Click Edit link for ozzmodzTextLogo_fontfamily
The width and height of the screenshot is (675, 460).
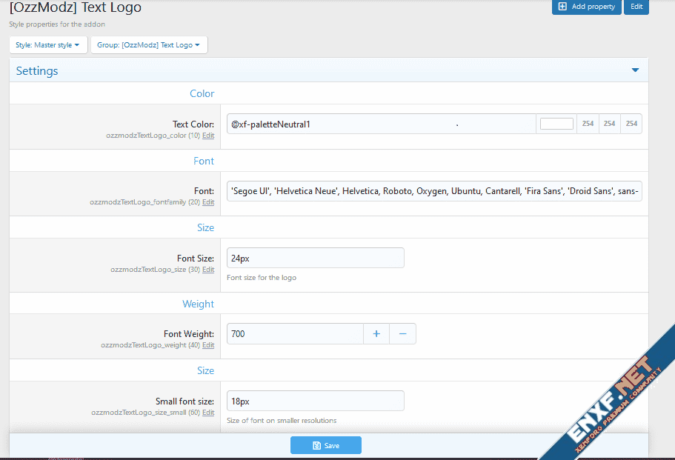pos(208,202)
